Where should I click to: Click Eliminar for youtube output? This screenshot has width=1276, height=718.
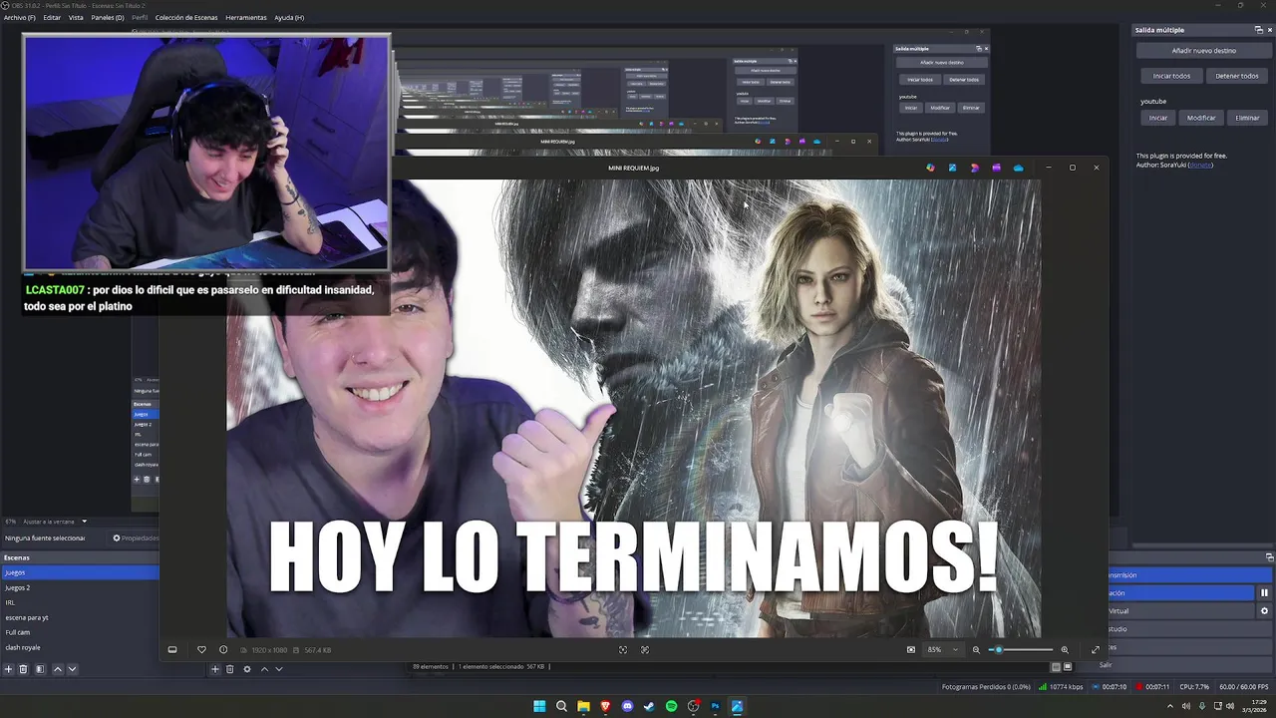click(1247, 118)
